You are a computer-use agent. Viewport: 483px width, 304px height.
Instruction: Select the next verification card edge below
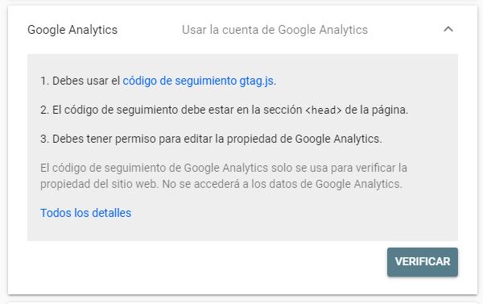point(242,302)
